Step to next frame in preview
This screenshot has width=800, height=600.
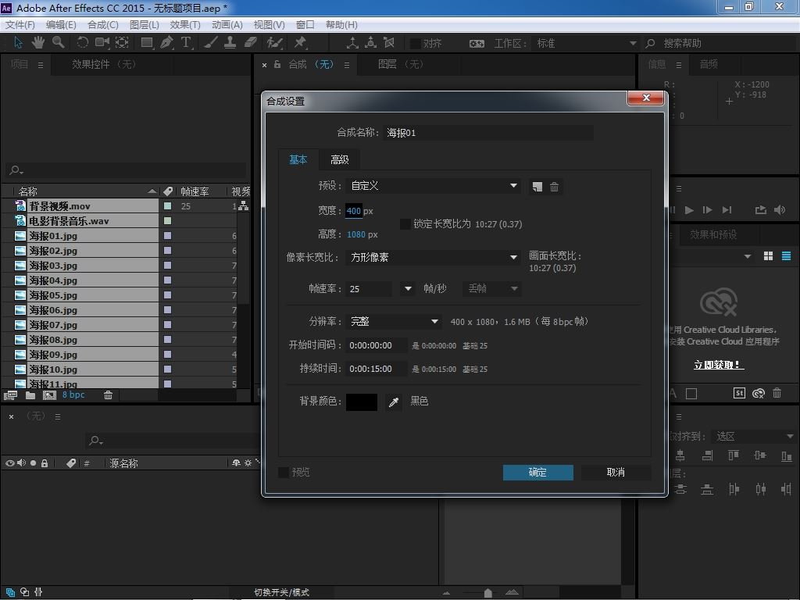(707, 209)
